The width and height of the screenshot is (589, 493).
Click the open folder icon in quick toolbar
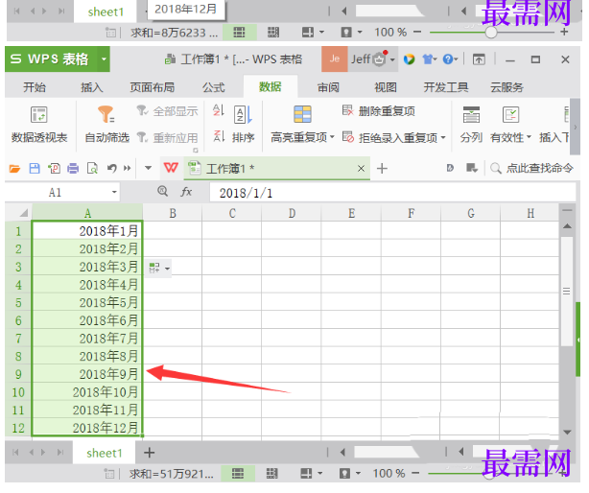pyautogui.click(x=14, y=169)
